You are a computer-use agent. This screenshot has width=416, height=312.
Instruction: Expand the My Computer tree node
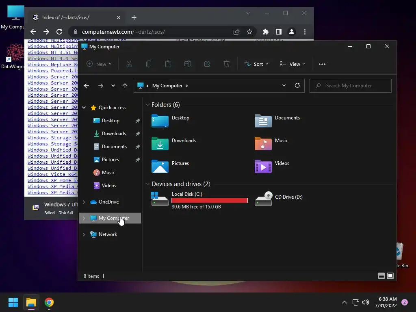coord(84,218)
